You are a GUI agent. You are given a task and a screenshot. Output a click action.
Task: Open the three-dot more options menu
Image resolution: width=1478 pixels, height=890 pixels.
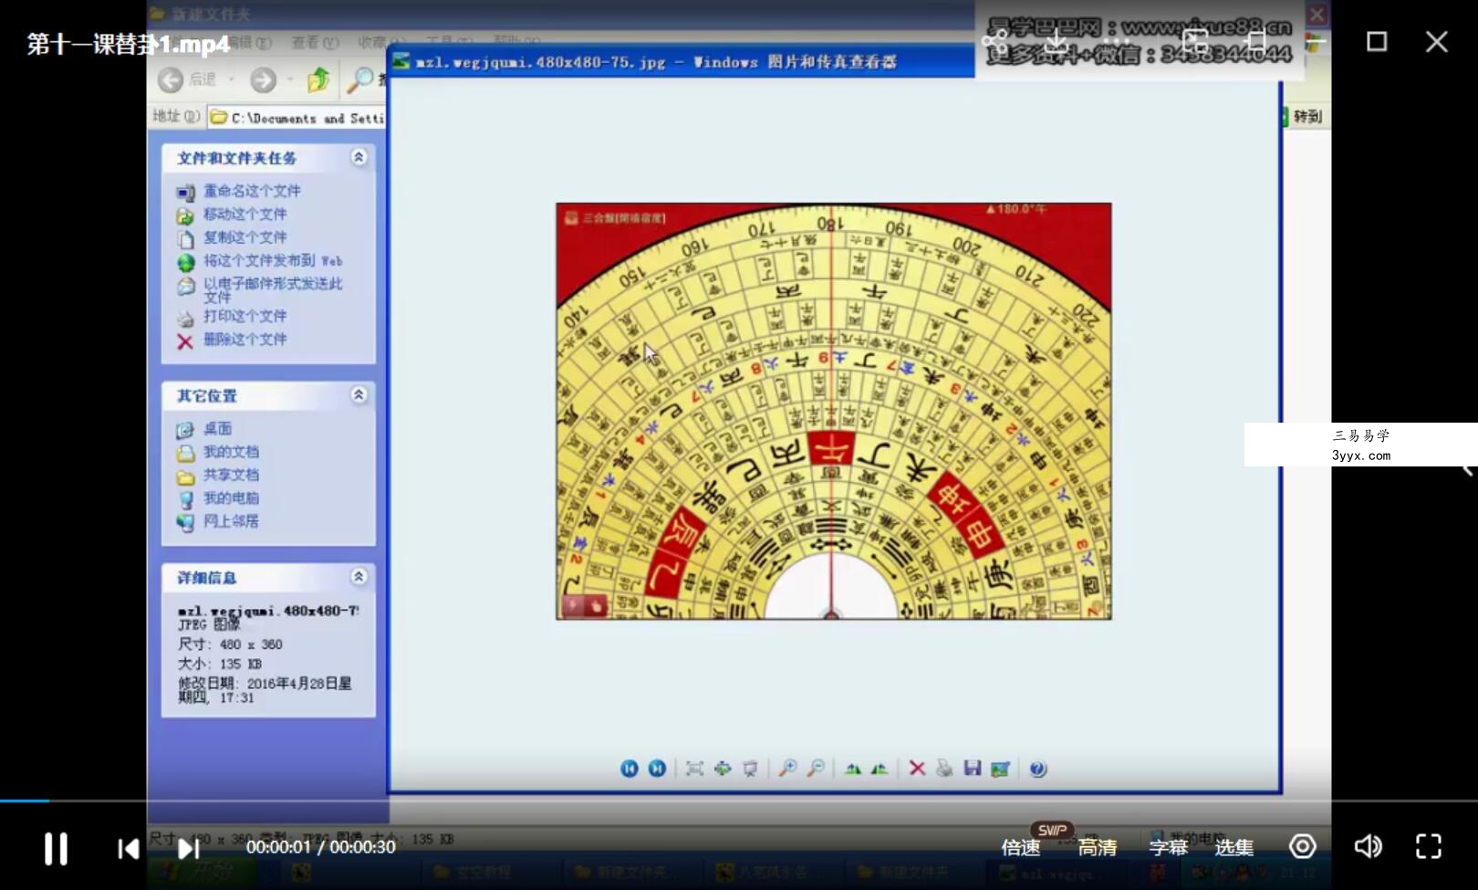(x=1117, y=41)
